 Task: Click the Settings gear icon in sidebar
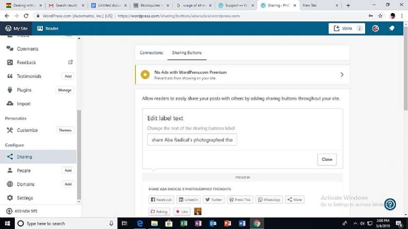pyautogui.click(x=10, y=198)
